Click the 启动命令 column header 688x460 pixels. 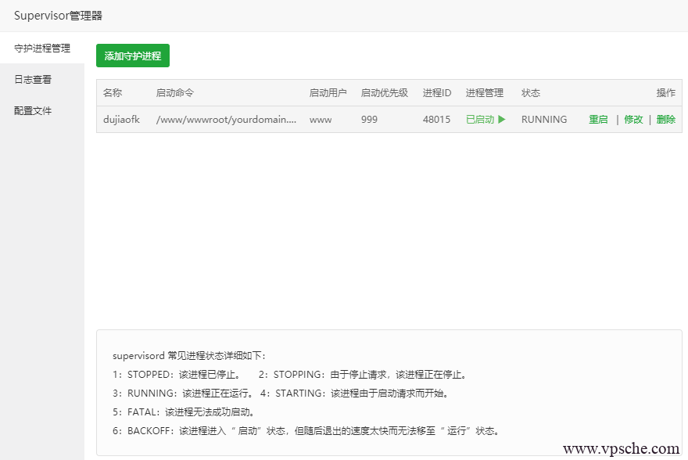click(x=174, y=92)
